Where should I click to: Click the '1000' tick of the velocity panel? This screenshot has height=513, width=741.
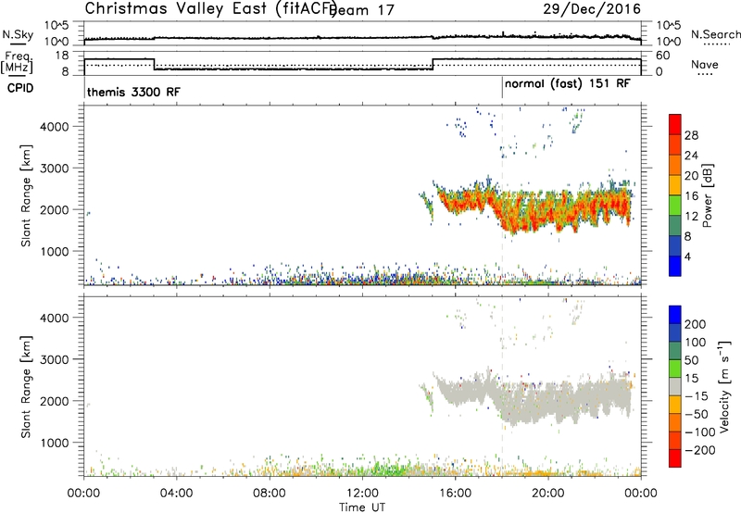tap(55, 443)
